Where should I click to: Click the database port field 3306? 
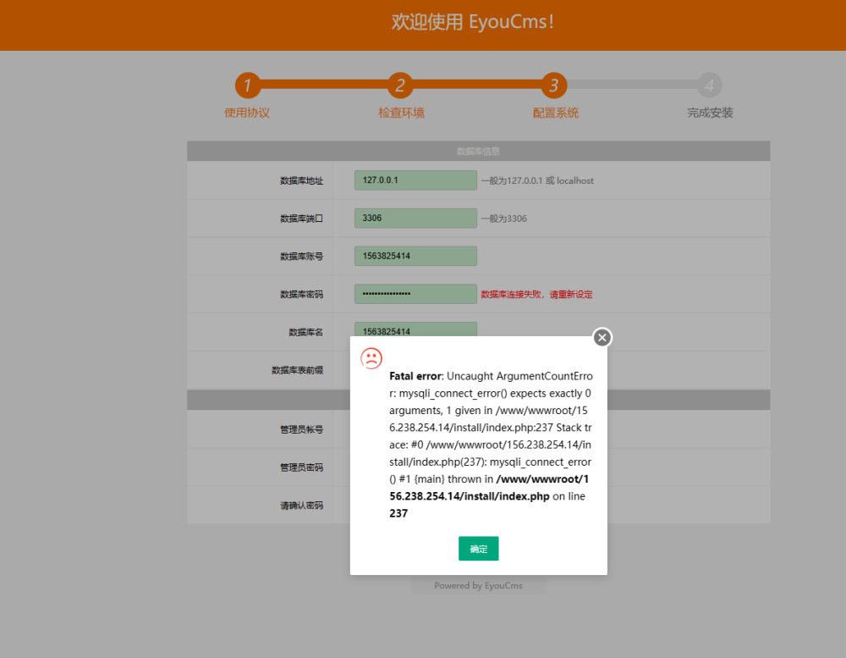[x=415, y=218]
